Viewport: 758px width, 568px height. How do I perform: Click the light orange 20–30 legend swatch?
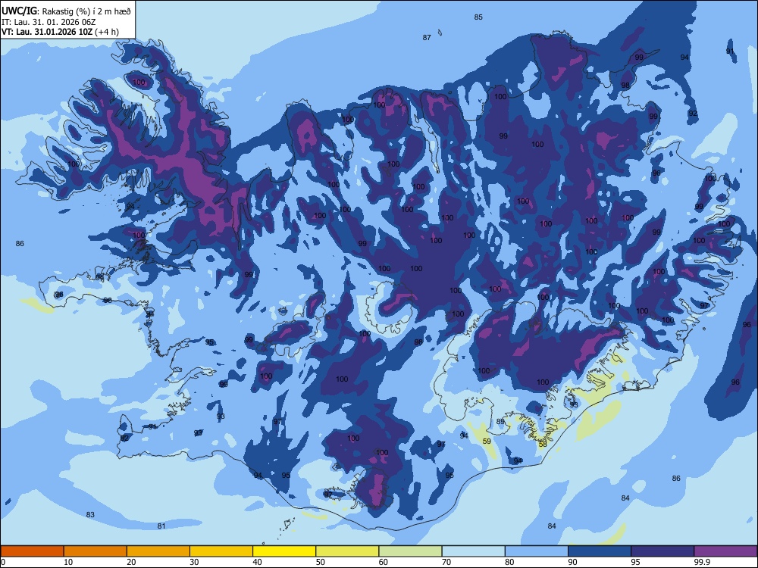coord(158,551)
